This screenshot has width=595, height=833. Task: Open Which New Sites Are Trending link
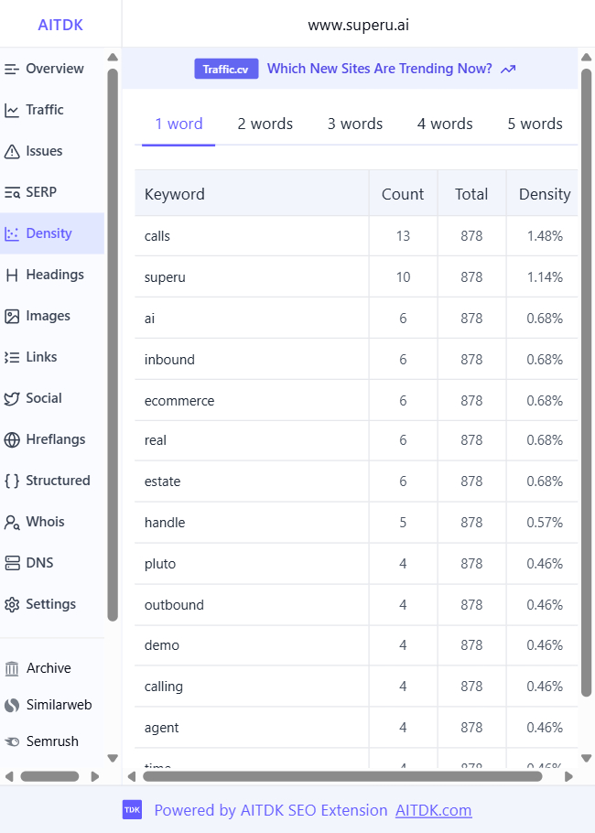pyautogui.click(x=379, y=69)
